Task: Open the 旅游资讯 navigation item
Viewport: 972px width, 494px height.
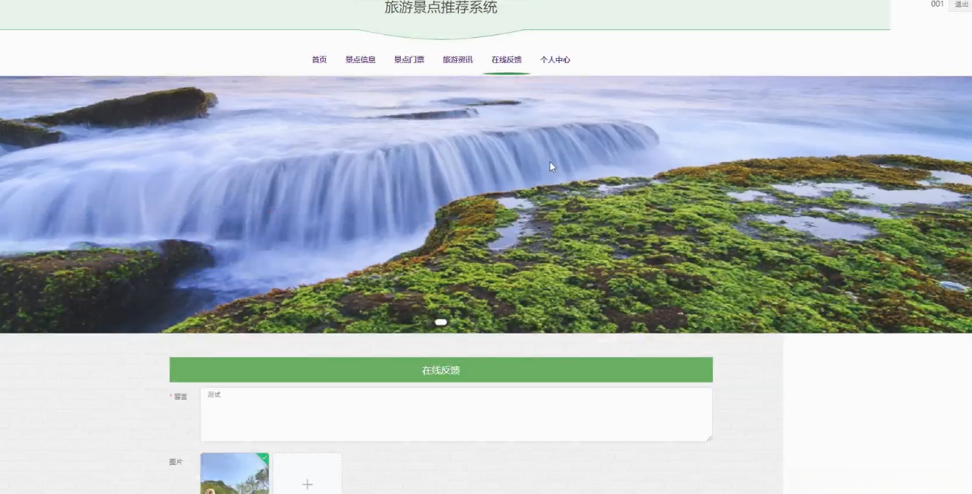Action: click(x=457, y=60)
